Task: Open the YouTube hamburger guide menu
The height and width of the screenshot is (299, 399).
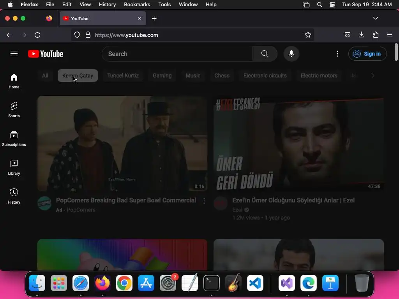Action: pos(14,54)
